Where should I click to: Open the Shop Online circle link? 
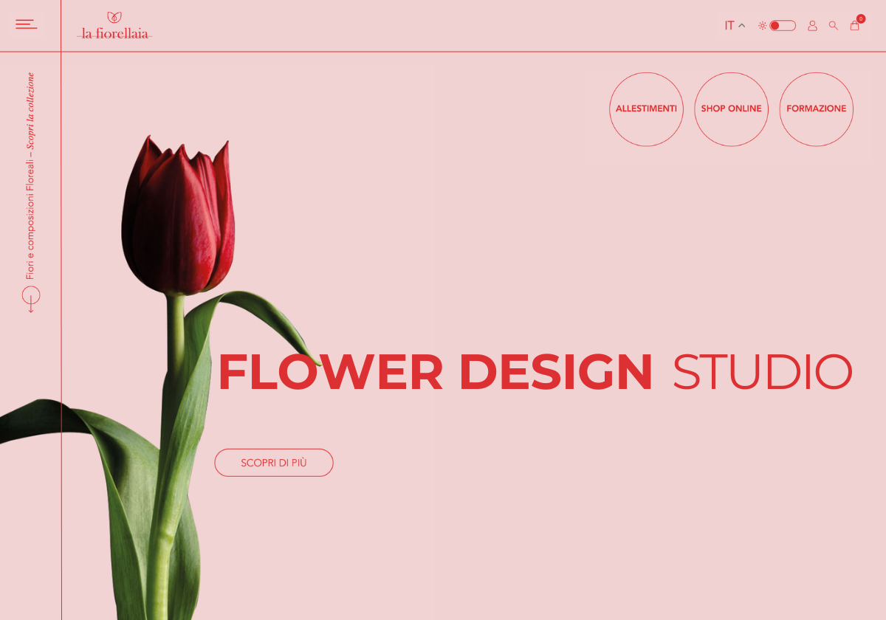tap(731, 109)
